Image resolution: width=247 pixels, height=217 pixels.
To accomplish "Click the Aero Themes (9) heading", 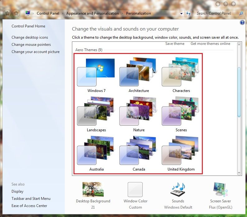I will 89,50.
